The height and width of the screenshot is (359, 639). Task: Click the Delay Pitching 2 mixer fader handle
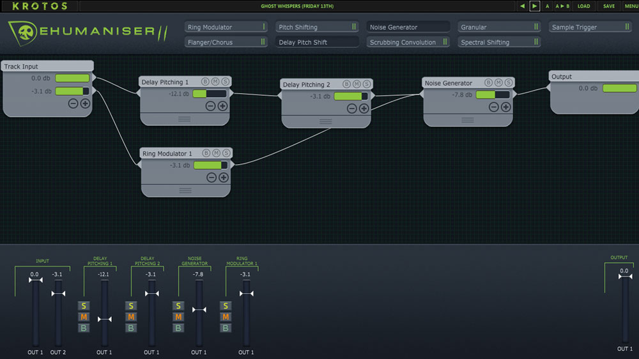151,294
